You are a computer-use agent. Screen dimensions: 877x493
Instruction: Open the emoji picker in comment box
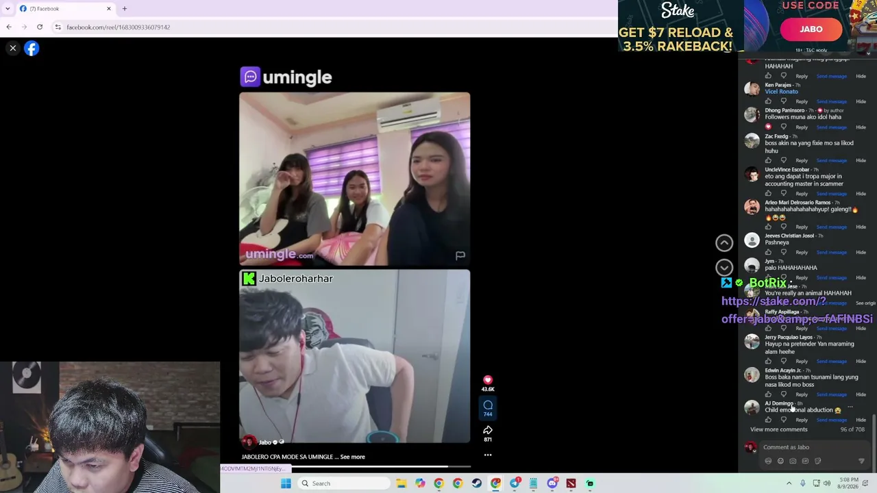780,461
